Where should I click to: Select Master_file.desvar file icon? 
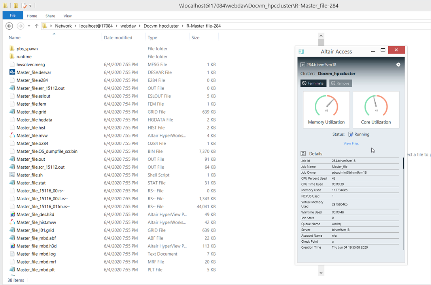pos(12,72)
